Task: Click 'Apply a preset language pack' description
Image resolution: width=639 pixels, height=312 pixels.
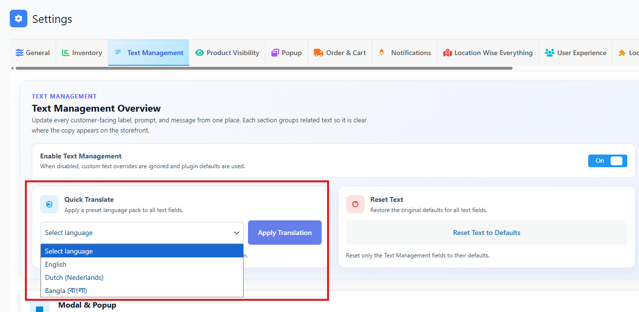Action: [124, 210]
